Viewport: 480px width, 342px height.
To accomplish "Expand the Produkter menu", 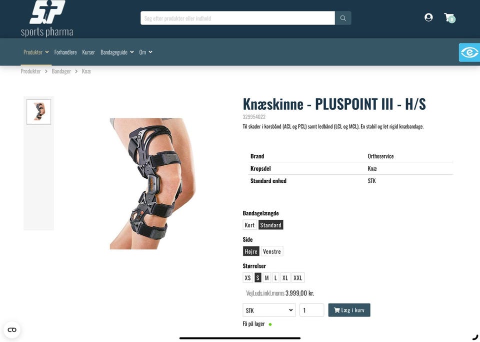I will pyautogui.click(x=36, y=52).
